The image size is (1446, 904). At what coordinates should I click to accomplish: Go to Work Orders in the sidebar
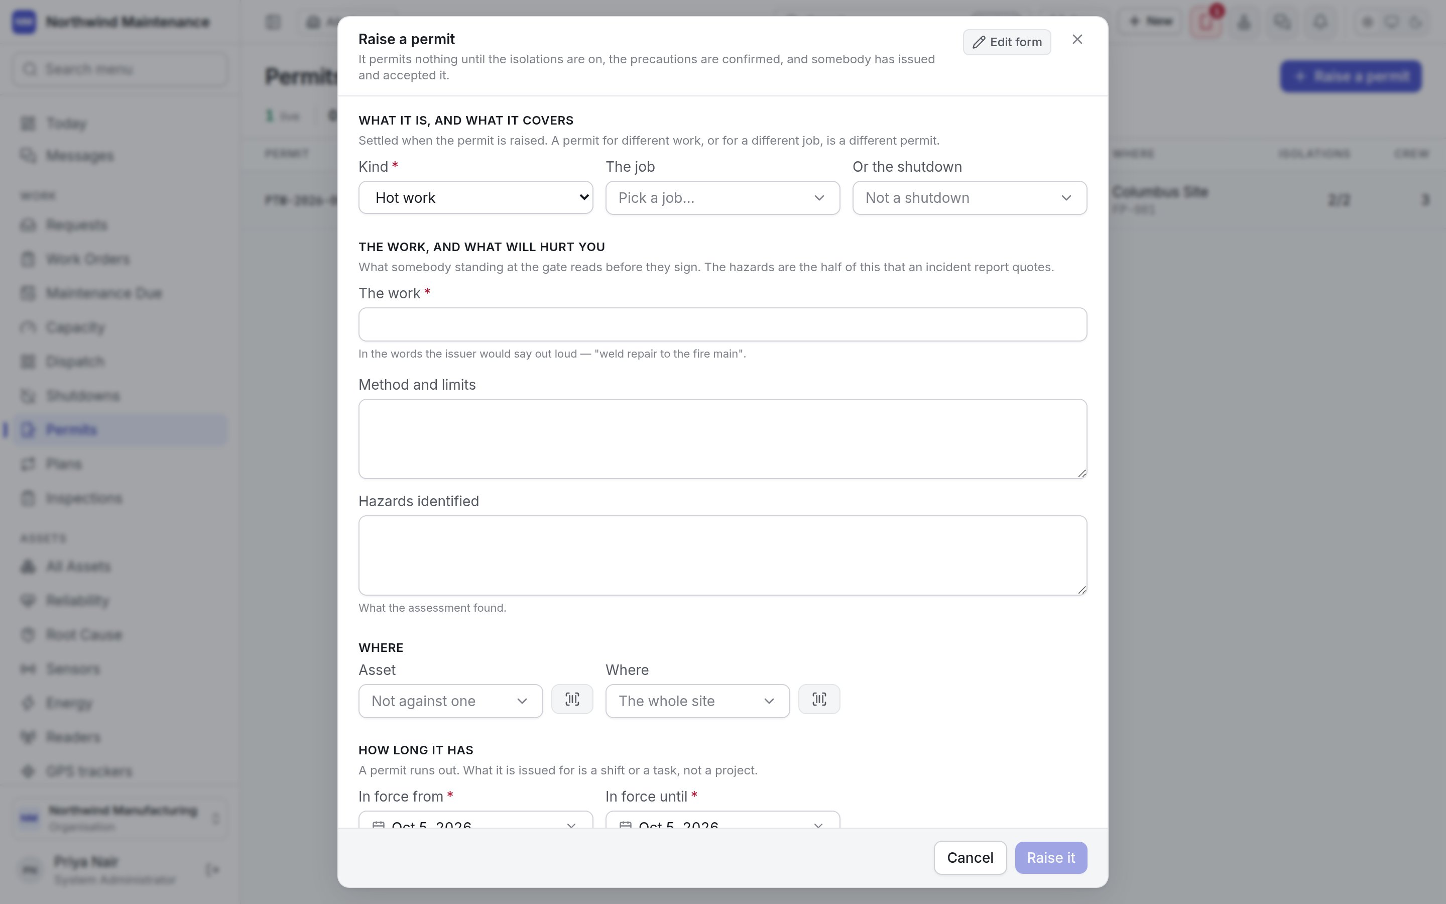pyautogui.click(x=119, y=259)
